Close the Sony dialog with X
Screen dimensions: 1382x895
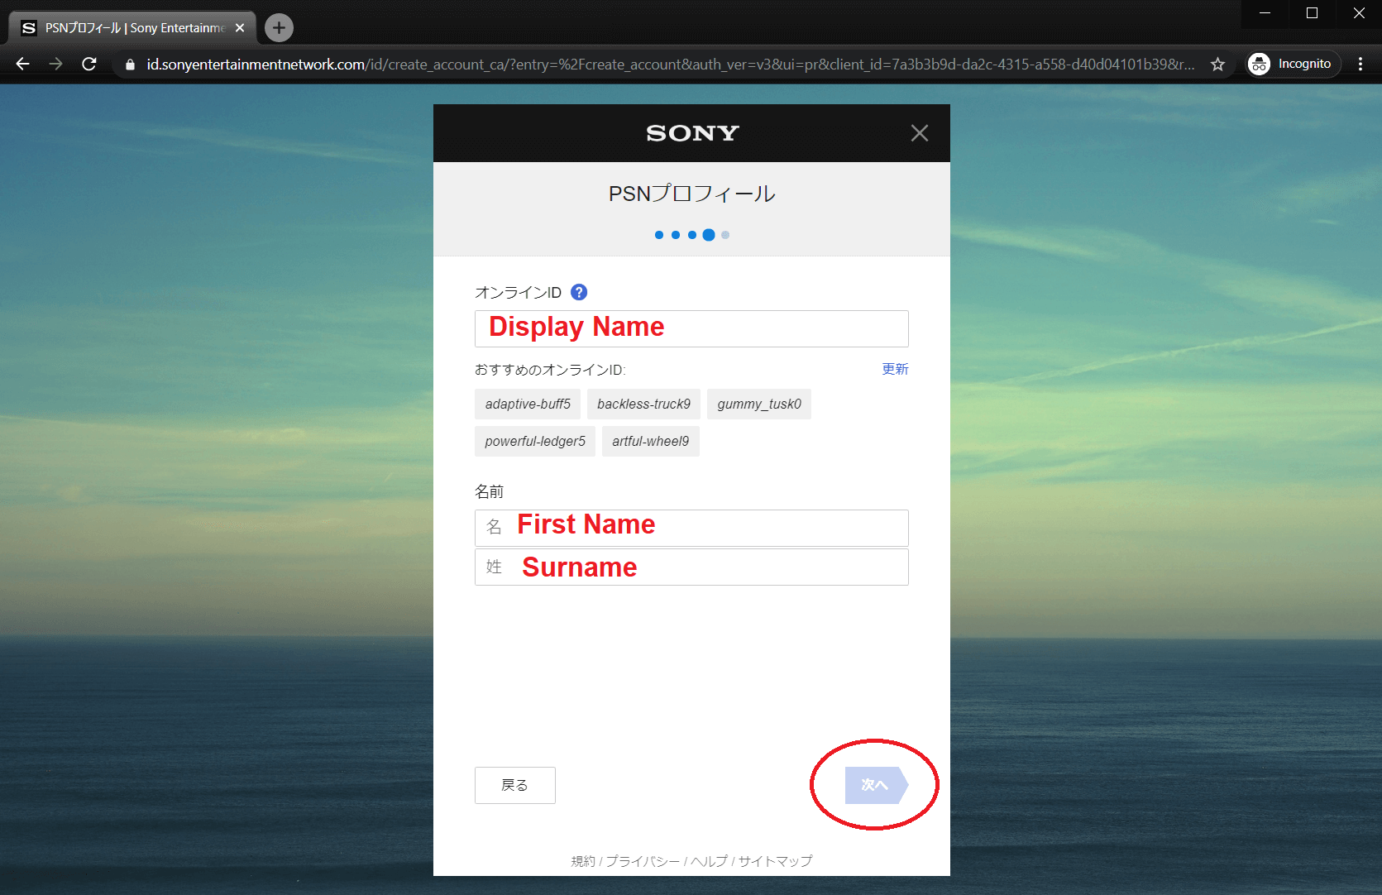pyautogui.click(x=919, y=133)
